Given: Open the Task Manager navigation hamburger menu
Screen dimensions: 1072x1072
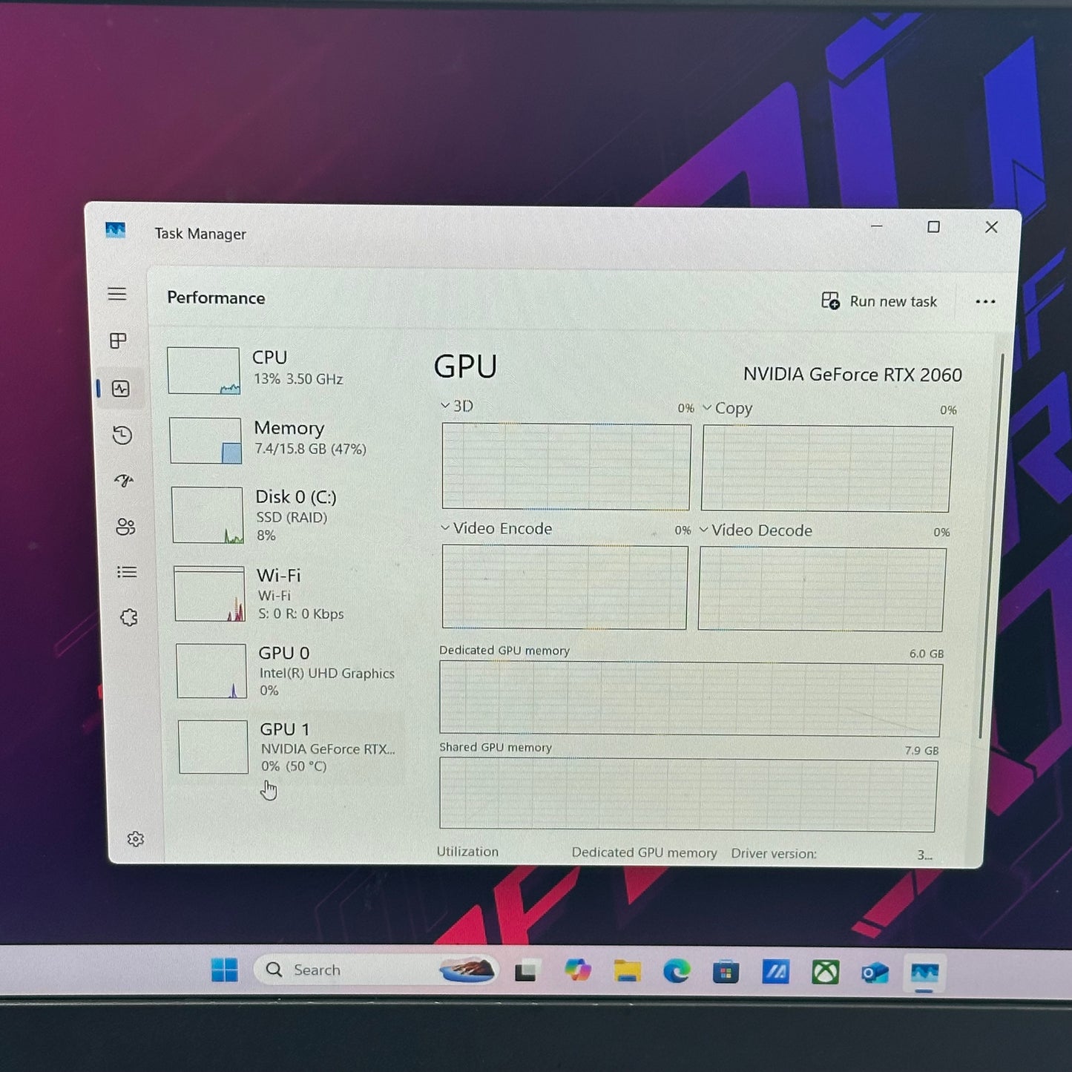Looking at the screenshot, I should pos(117,294).
